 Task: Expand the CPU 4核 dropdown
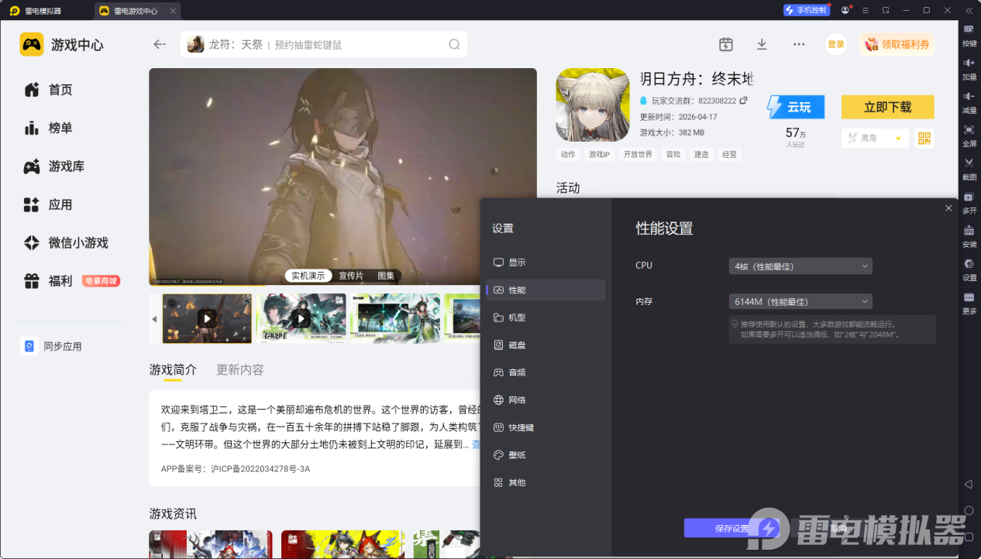(800, 266)
